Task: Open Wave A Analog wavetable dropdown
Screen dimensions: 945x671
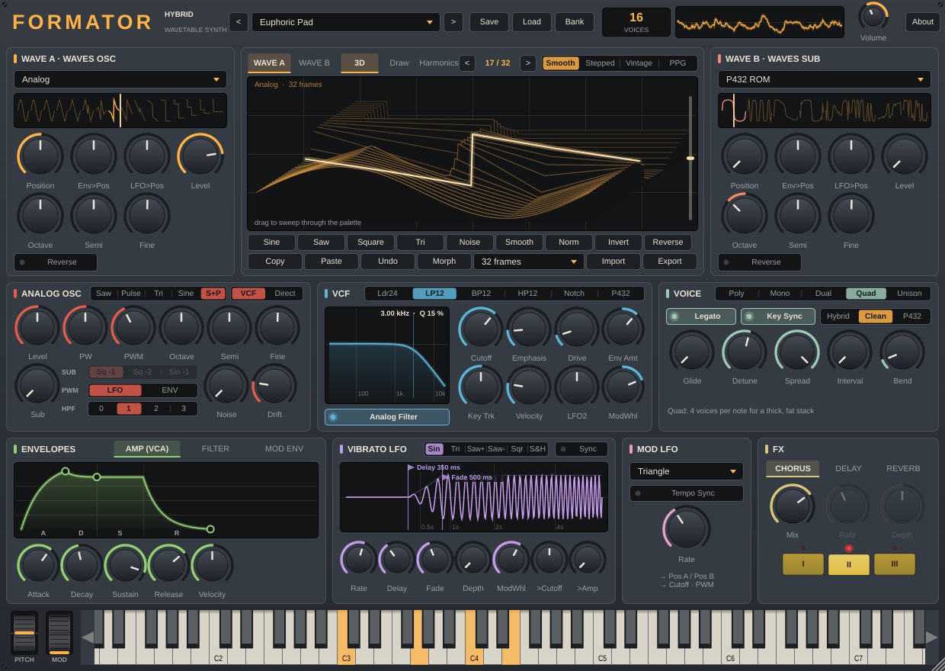Action: tap(120, 79)
